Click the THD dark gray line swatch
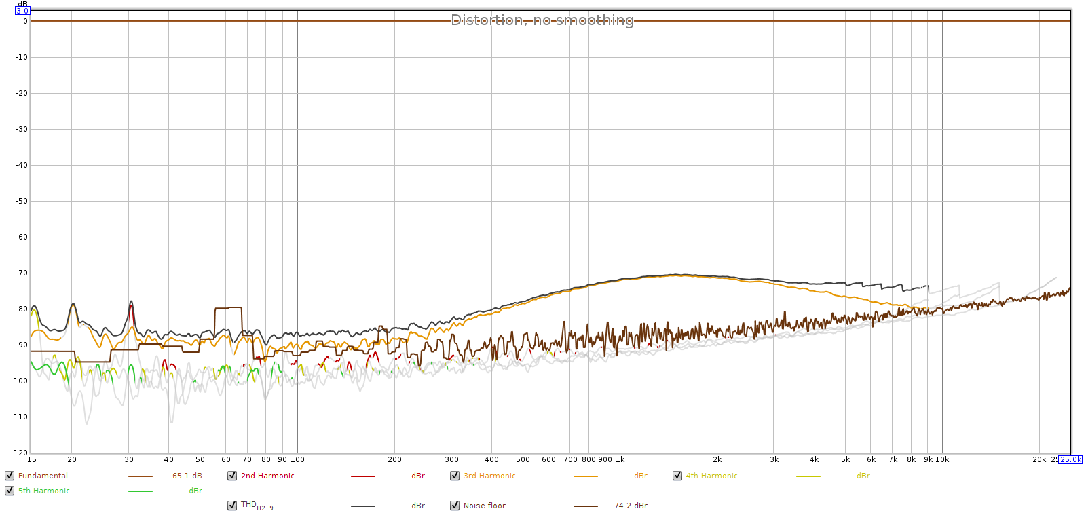1086x515 pixels. tap(363, 506)
